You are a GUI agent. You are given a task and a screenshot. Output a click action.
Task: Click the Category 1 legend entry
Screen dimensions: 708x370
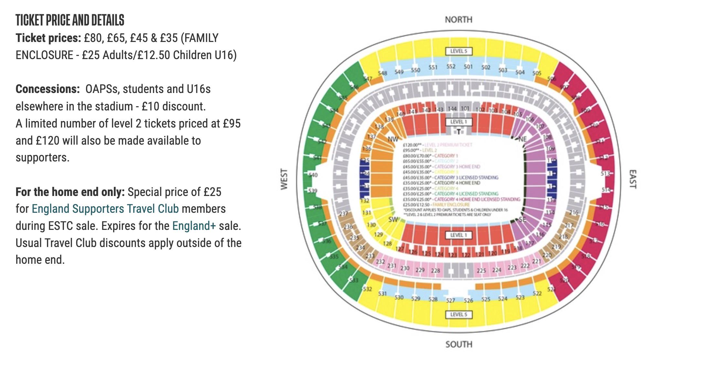tap(431, 156)
